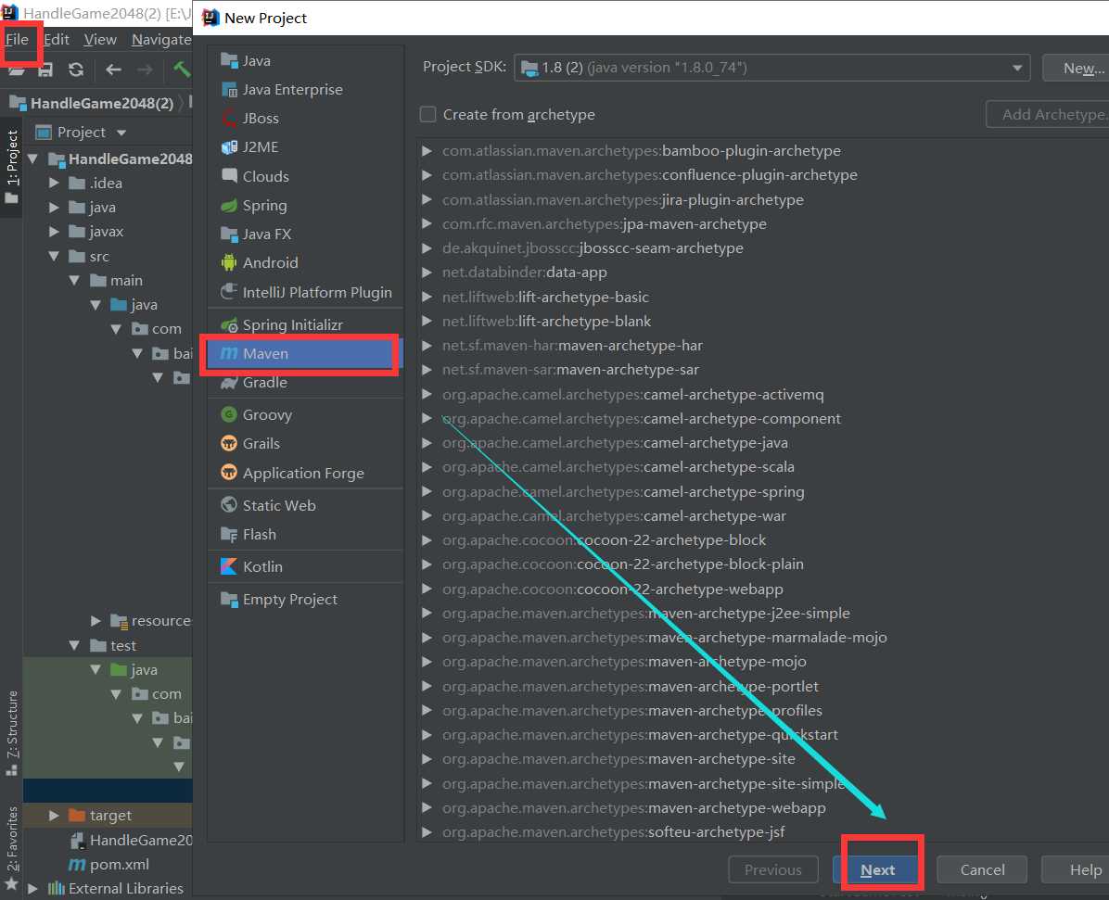Click the Save All toolbar icon
Viewport: 1109px width, 900px height.
click(x=45, y=70)
